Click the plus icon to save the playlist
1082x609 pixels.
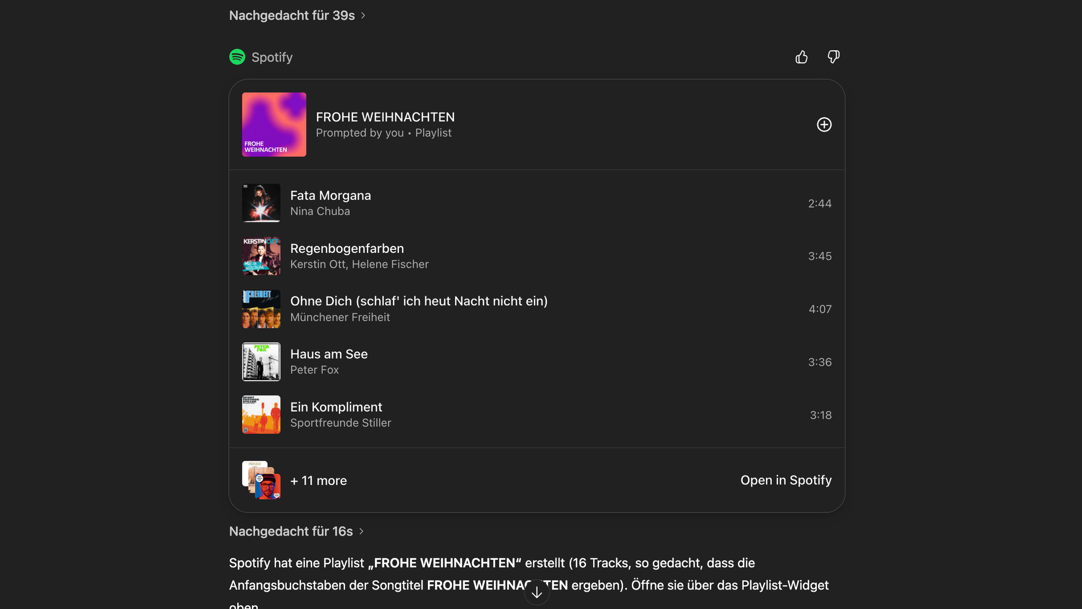(824, 125)
